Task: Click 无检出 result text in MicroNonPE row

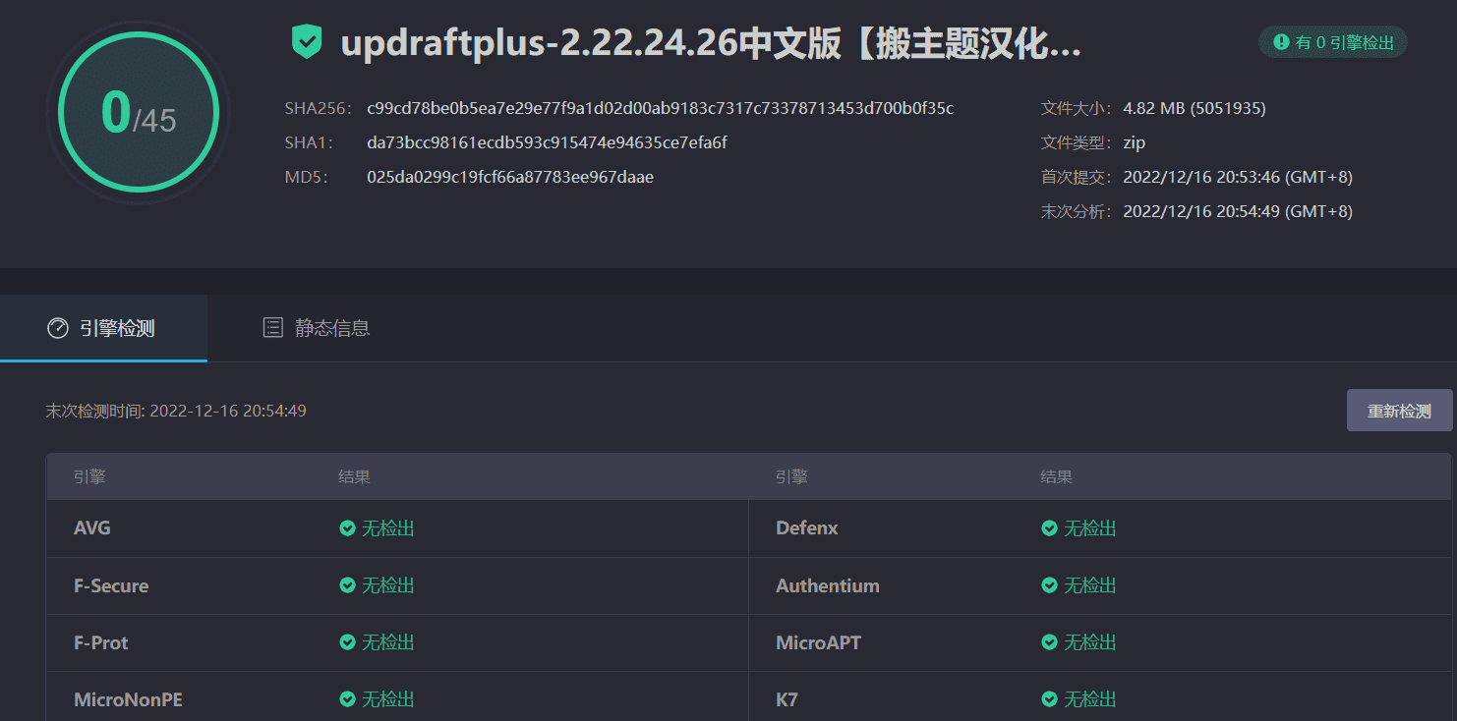Action: coord(388,699)
